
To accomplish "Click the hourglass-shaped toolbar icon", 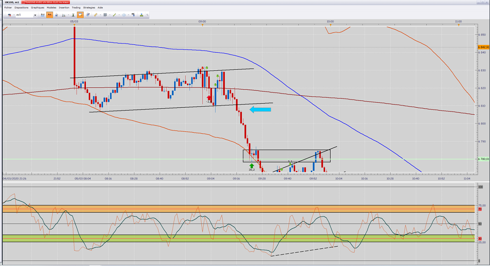I will point(73,15).
